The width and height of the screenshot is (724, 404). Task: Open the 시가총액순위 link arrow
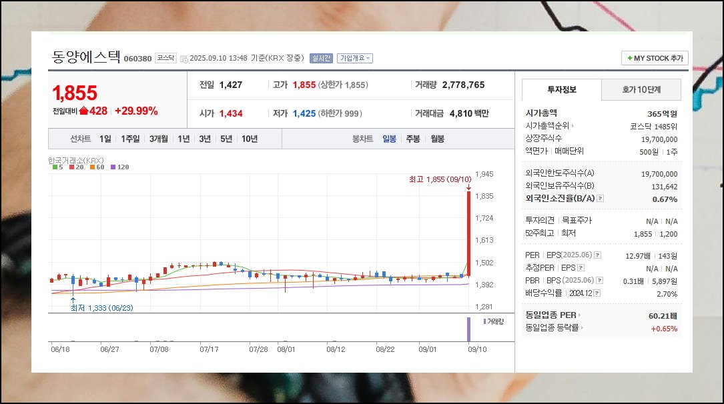573,125
